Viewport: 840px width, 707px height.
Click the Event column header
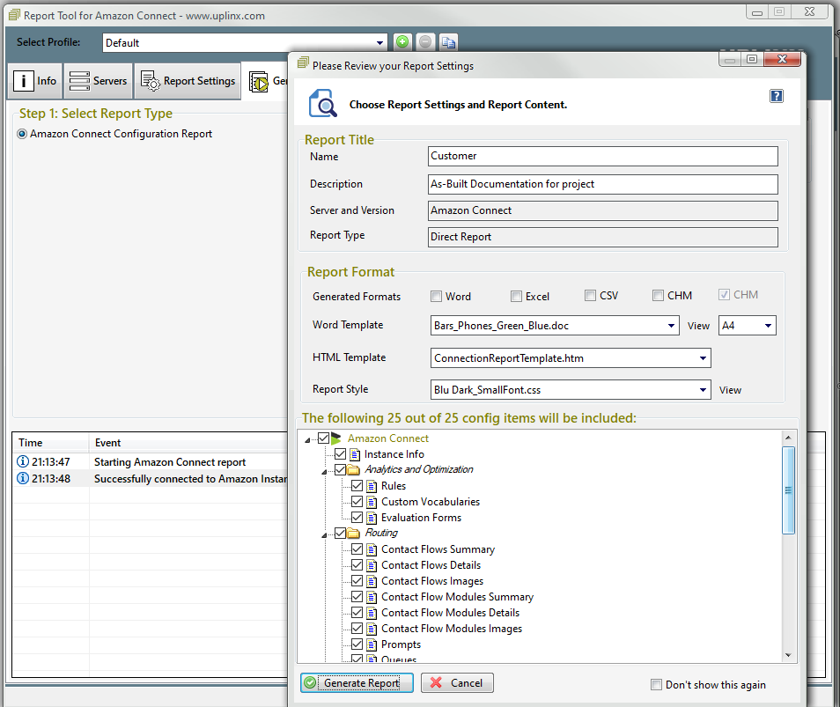pos(188,442)
